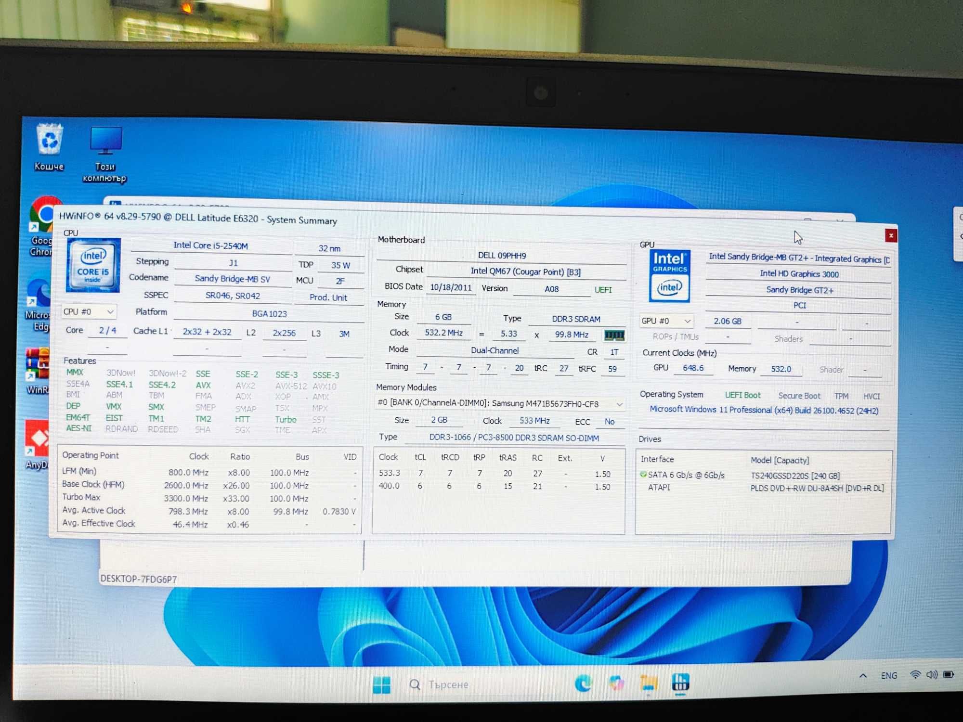Image resolution: width=963 pixels, height=722 pixels.
Task: Click the Intel Core i5-2540M name field
Action: [x=211, y=245]
